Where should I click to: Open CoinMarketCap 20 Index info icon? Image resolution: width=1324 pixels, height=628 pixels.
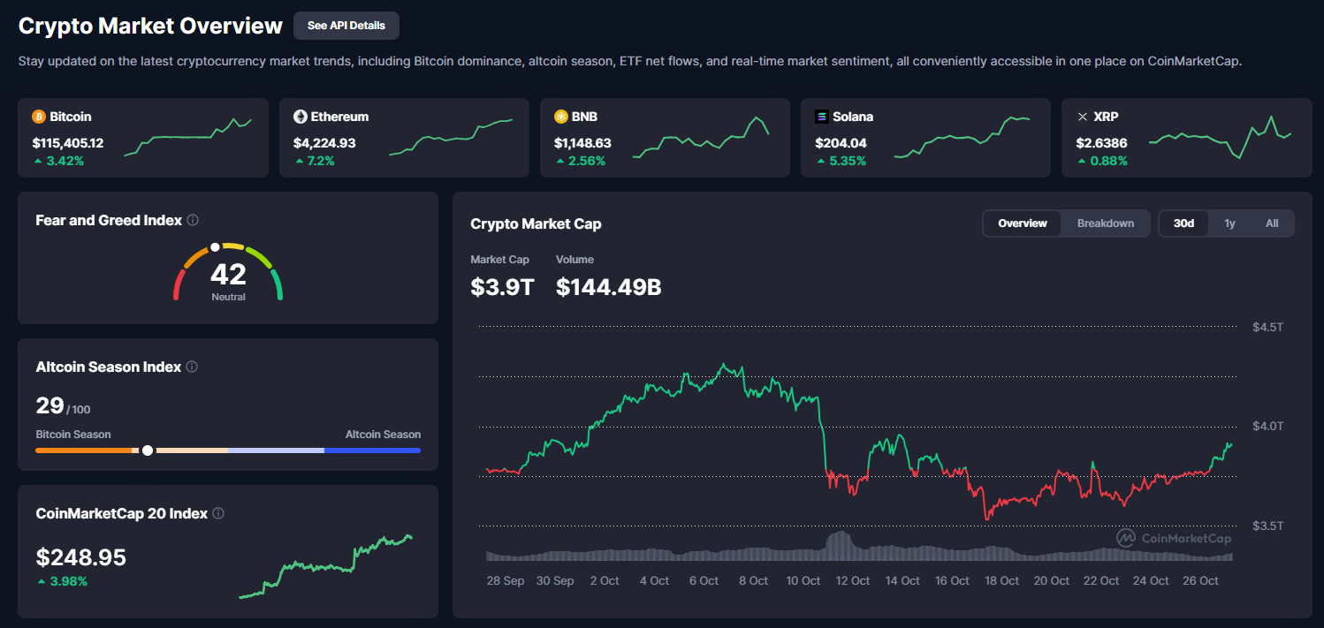(218, 513)
